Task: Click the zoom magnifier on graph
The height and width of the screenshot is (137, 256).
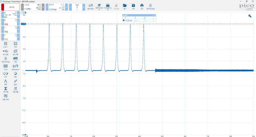Action: click(249, 16)
